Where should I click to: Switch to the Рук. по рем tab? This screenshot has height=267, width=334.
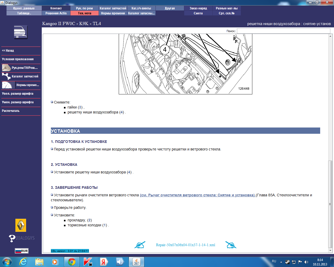[85, 8]
